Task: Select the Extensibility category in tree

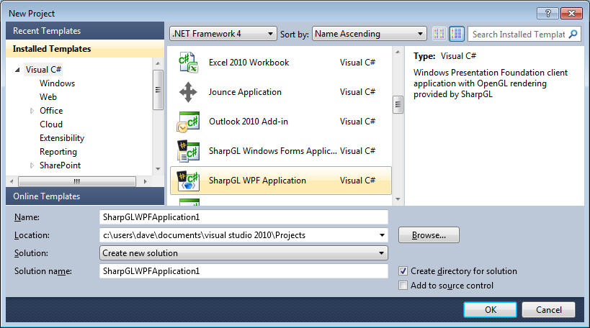Action: 62,138
